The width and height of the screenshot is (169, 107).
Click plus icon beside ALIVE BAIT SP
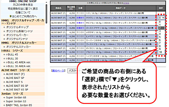(x=4, y=78)
